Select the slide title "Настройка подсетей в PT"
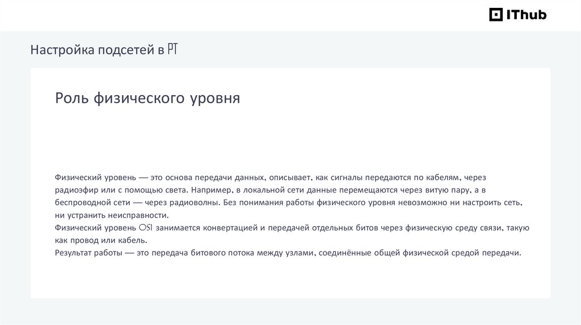581x325 pixels. [x=105, y=50]
